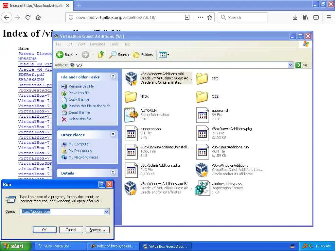Click Browse... in Run dialog

97,230
